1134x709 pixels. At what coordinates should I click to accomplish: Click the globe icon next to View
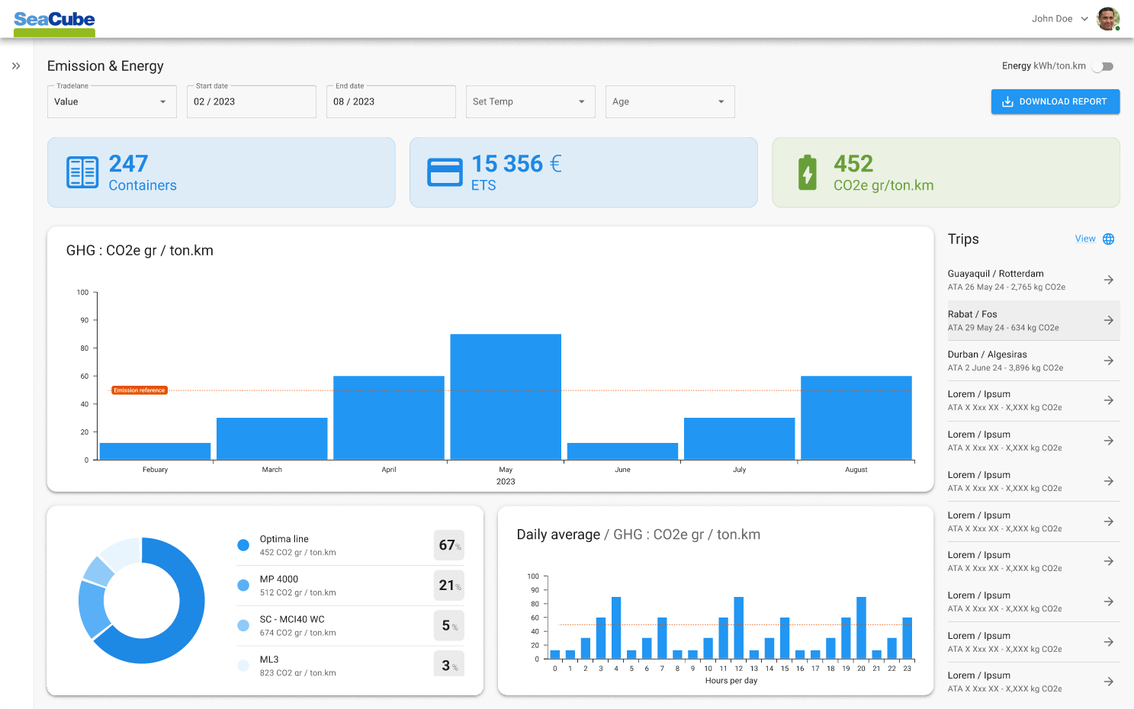[x=1109, y=239]
